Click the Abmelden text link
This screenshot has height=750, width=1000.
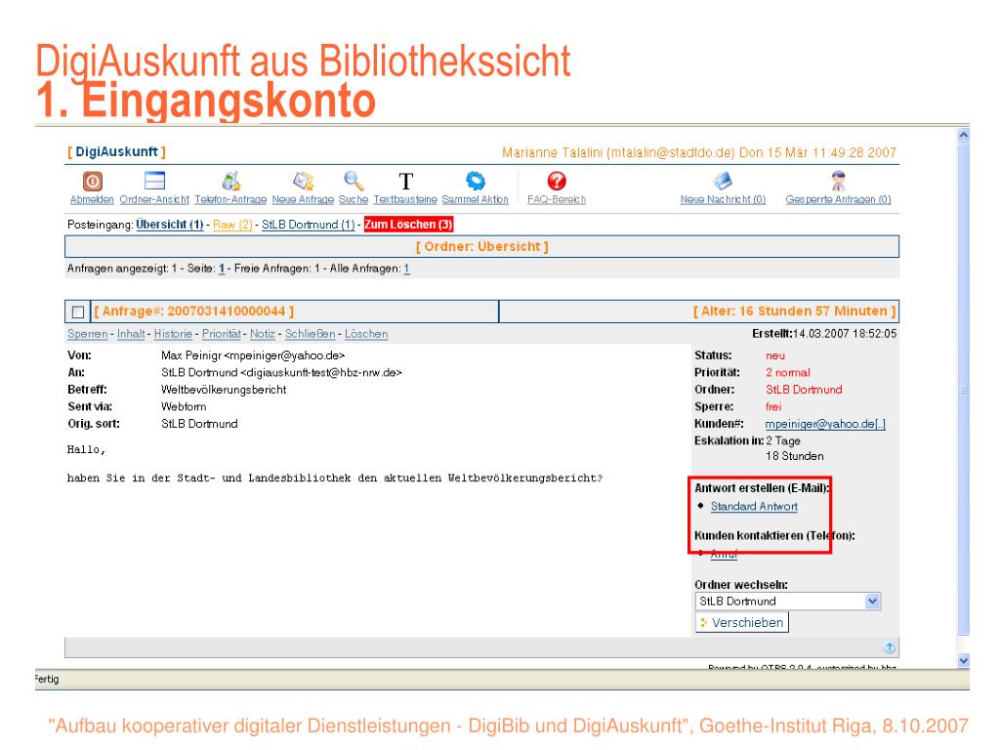point(92,199)
